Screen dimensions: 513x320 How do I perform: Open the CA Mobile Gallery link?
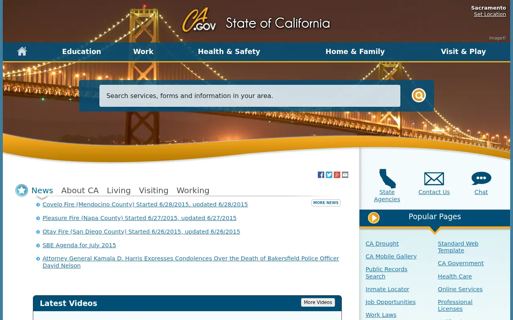click(x=391, y=256)
